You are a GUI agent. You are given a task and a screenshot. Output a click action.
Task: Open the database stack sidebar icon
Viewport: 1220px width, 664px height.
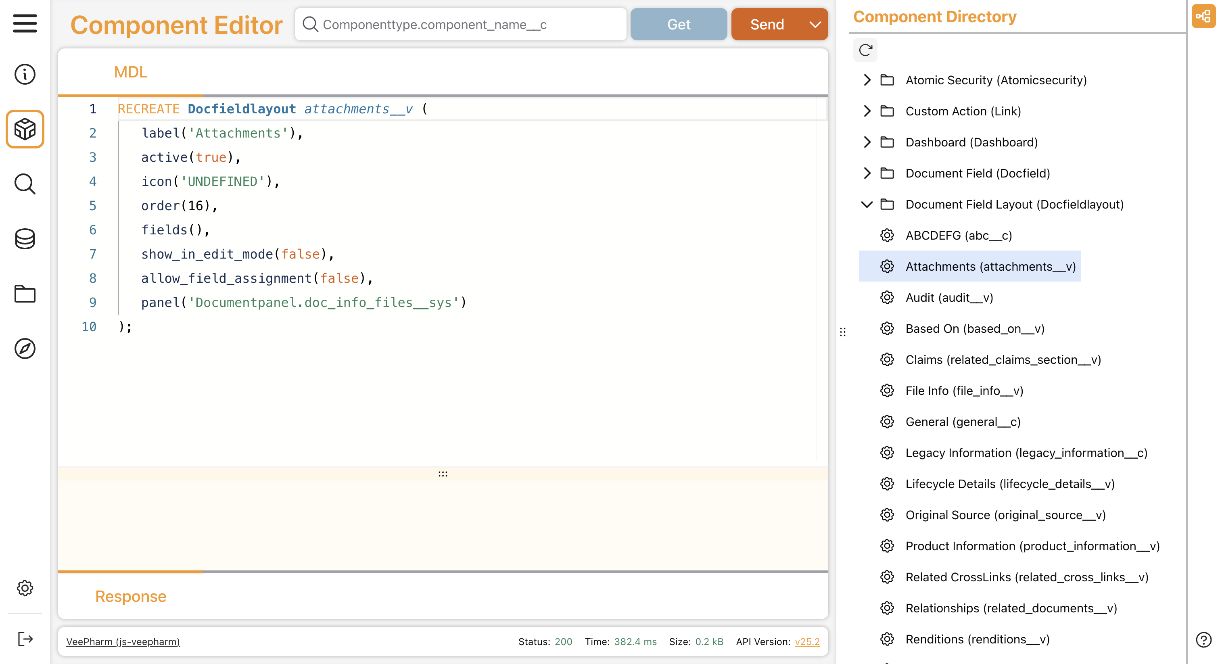point(25,239)
